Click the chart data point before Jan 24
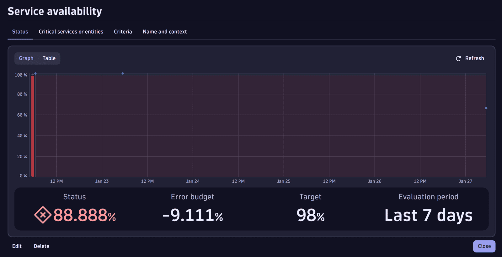Viewport: 502px width, 257px height. click(x=123, y=73)
